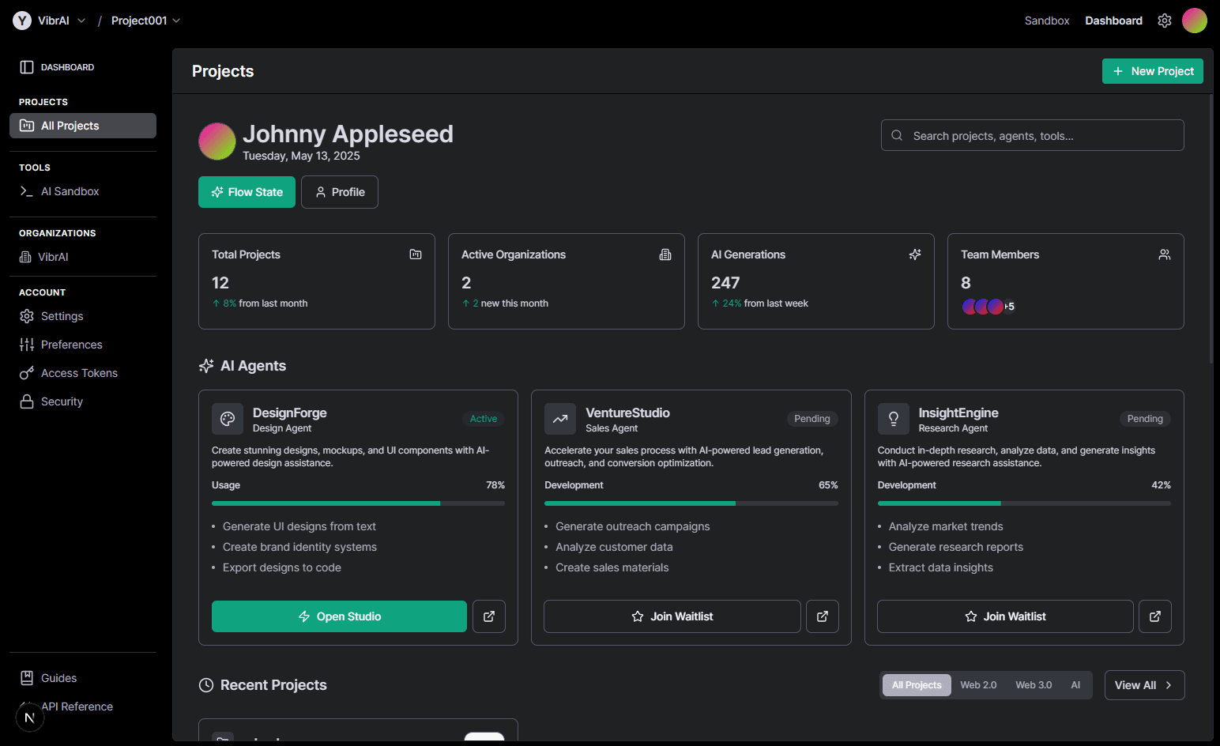The image size is (1220, 746).
Task: Click the AI Generations sparkle icon
Action: click(915, 254)
